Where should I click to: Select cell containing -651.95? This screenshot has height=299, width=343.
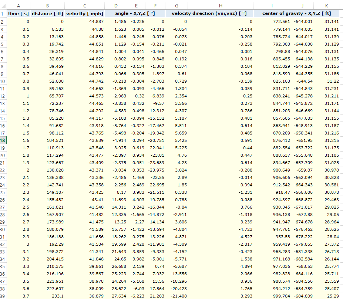[302, 140]
